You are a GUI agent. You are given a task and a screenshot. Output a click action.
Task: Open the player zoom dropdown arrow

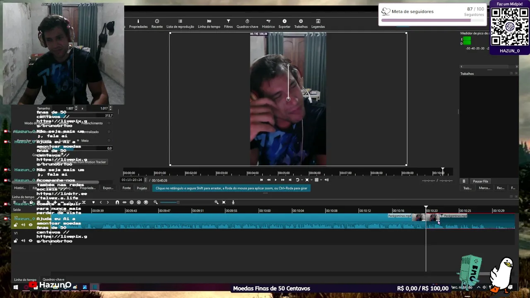pyautogui.click(x=311, y=180)
